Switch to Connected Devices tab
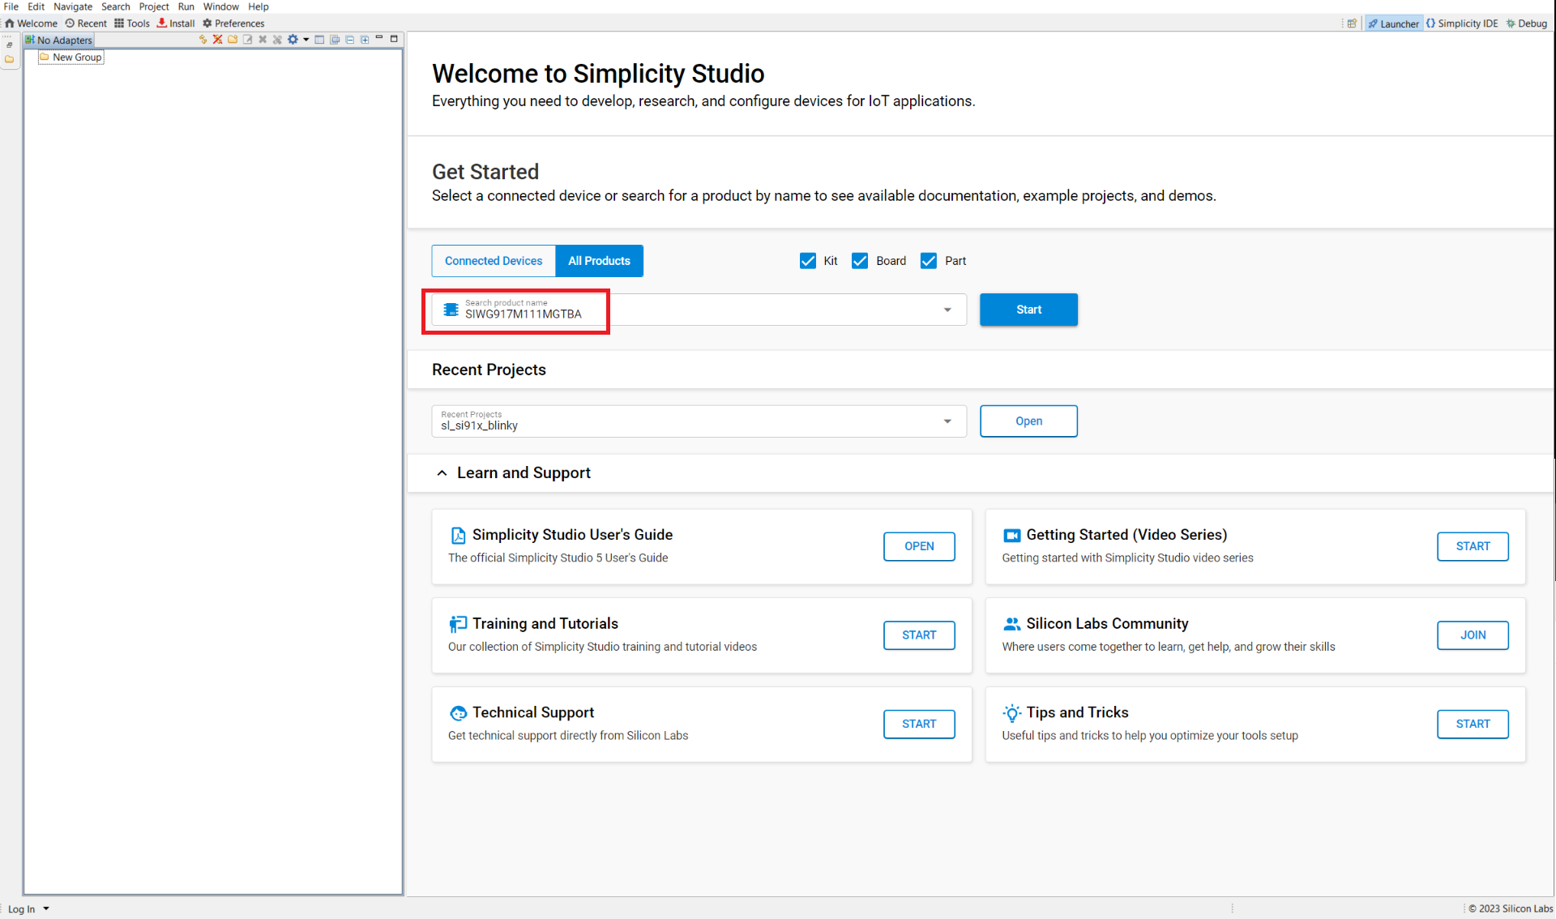The height and width of the screenshot is (919, 1556). coord(494,261)
